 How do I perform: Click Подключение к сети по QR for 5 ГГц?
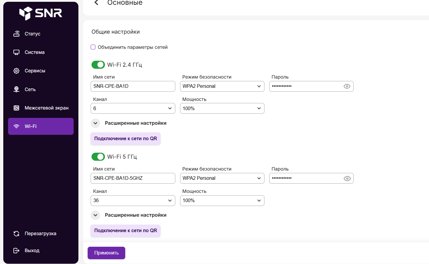(126, 231)
